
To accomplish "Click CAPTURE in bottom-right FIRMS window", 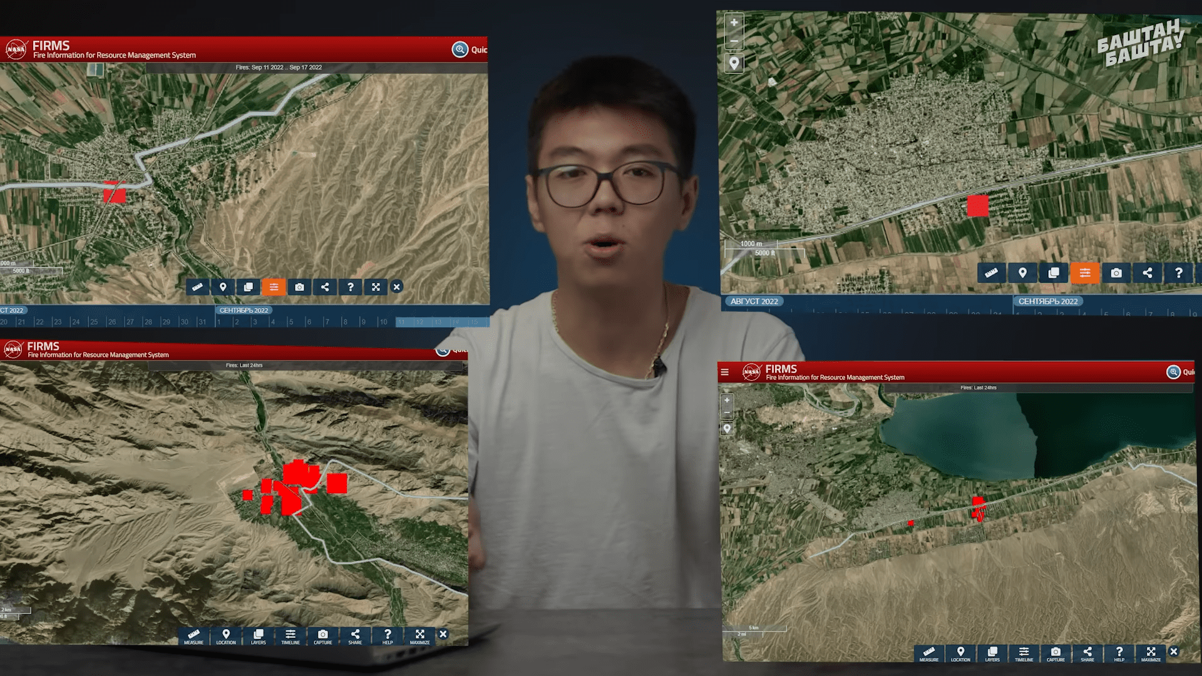I will coord(1056,653).
